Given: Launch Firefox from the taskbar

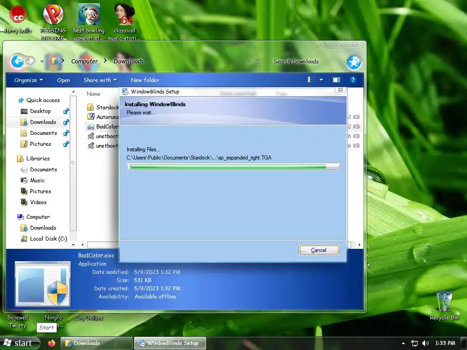Looking at the screenshot, I should click(x=52, y=343).
